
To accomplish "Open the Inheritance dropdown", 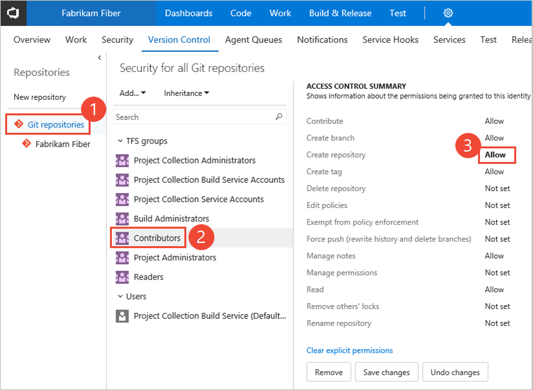I will pos(185,93).
